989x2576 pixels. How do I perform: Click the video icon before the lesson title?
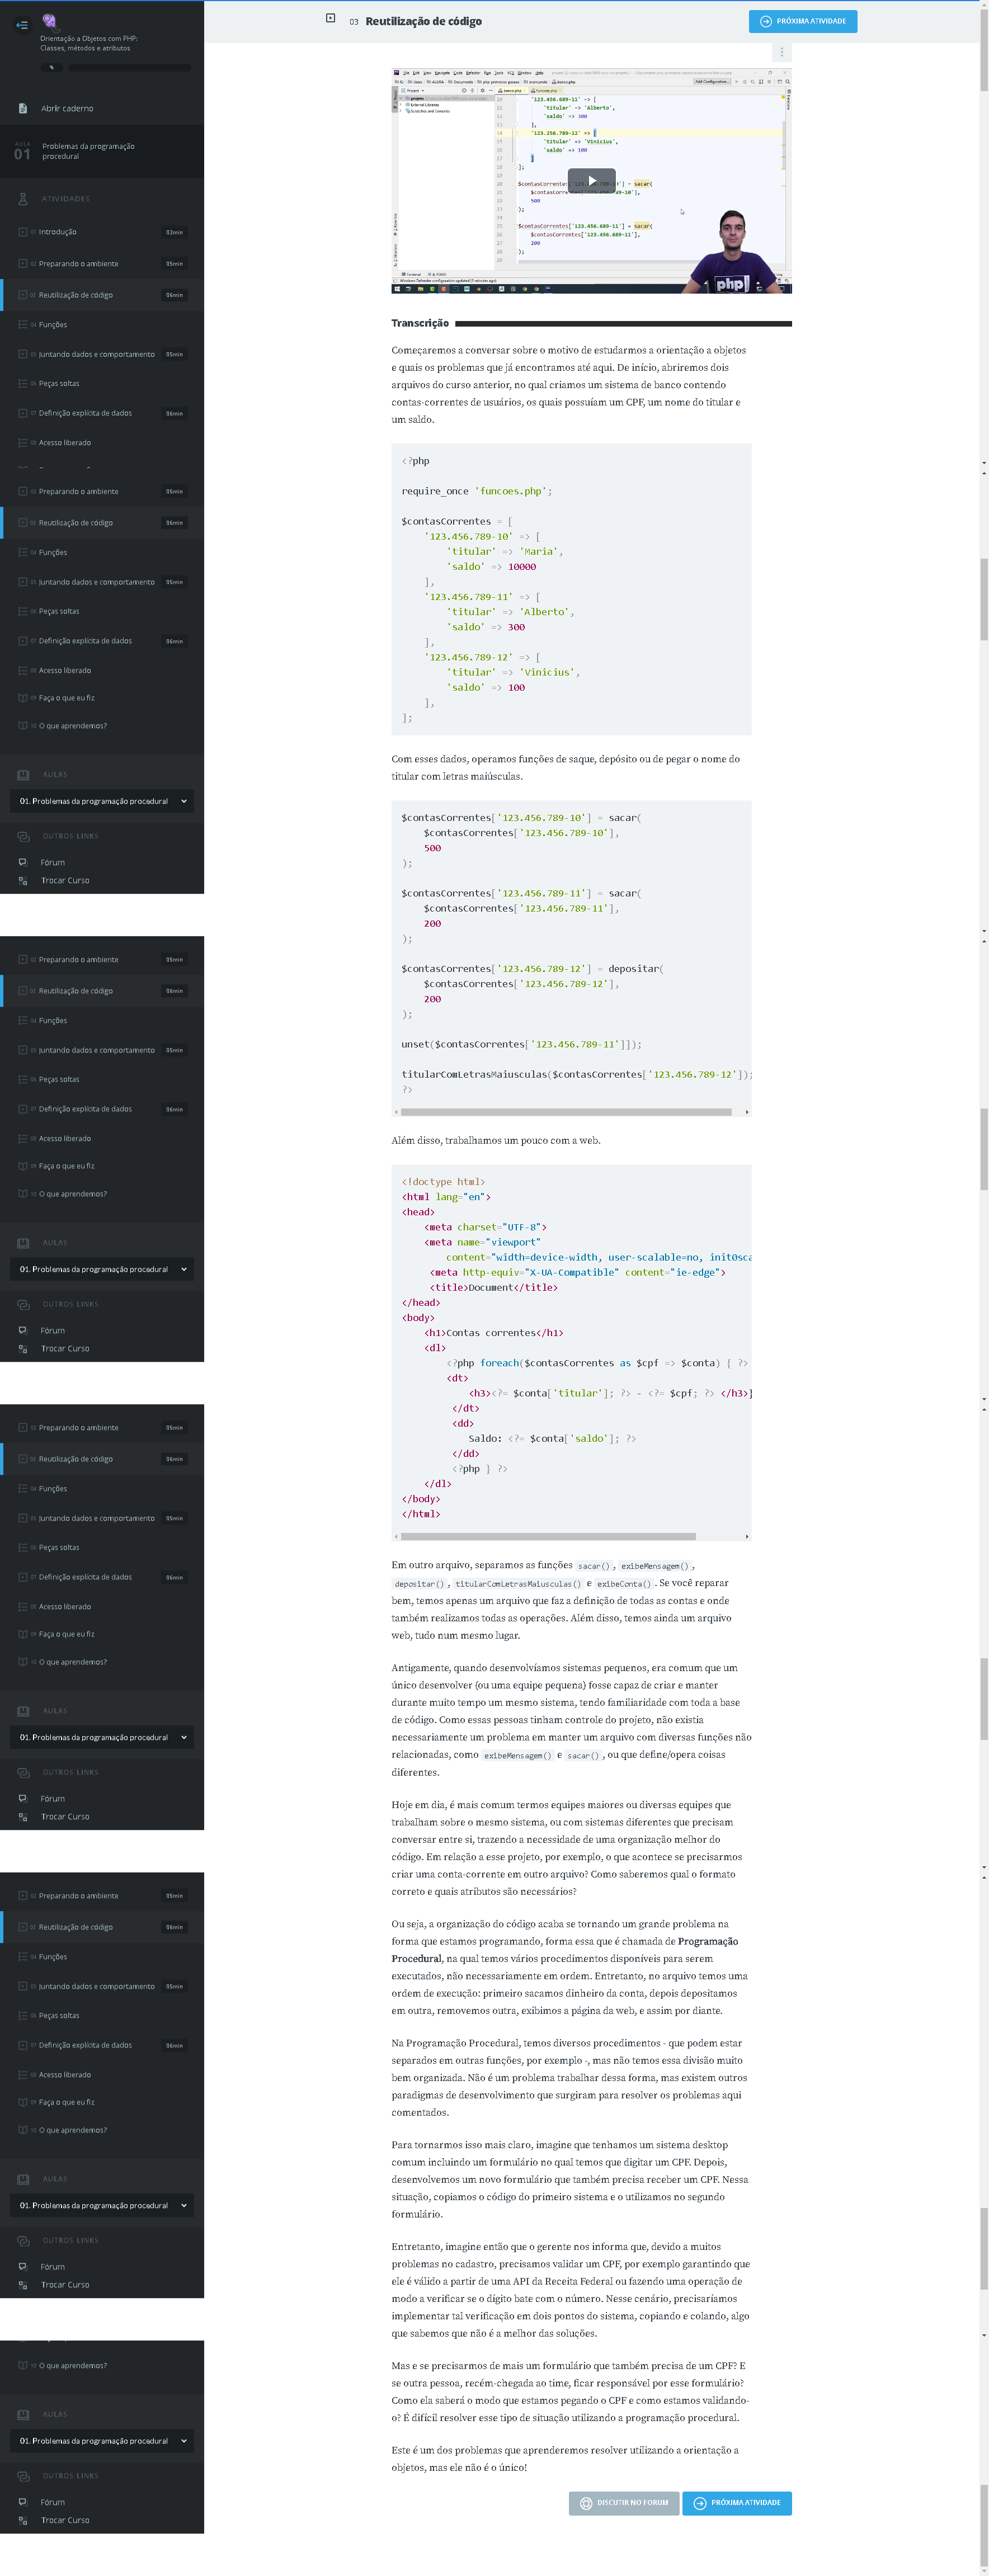(331, 19)
